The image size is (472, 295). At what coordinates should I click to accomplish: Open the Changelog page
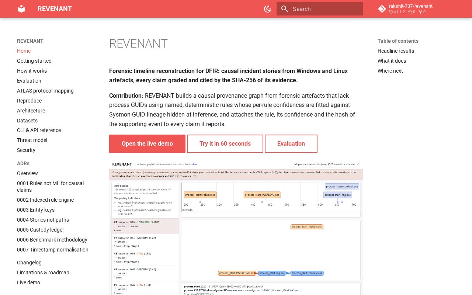pos(29,263)
